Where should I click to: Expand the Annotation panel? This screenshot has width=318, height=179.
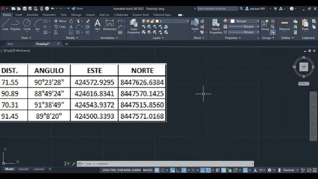[109, 38]
